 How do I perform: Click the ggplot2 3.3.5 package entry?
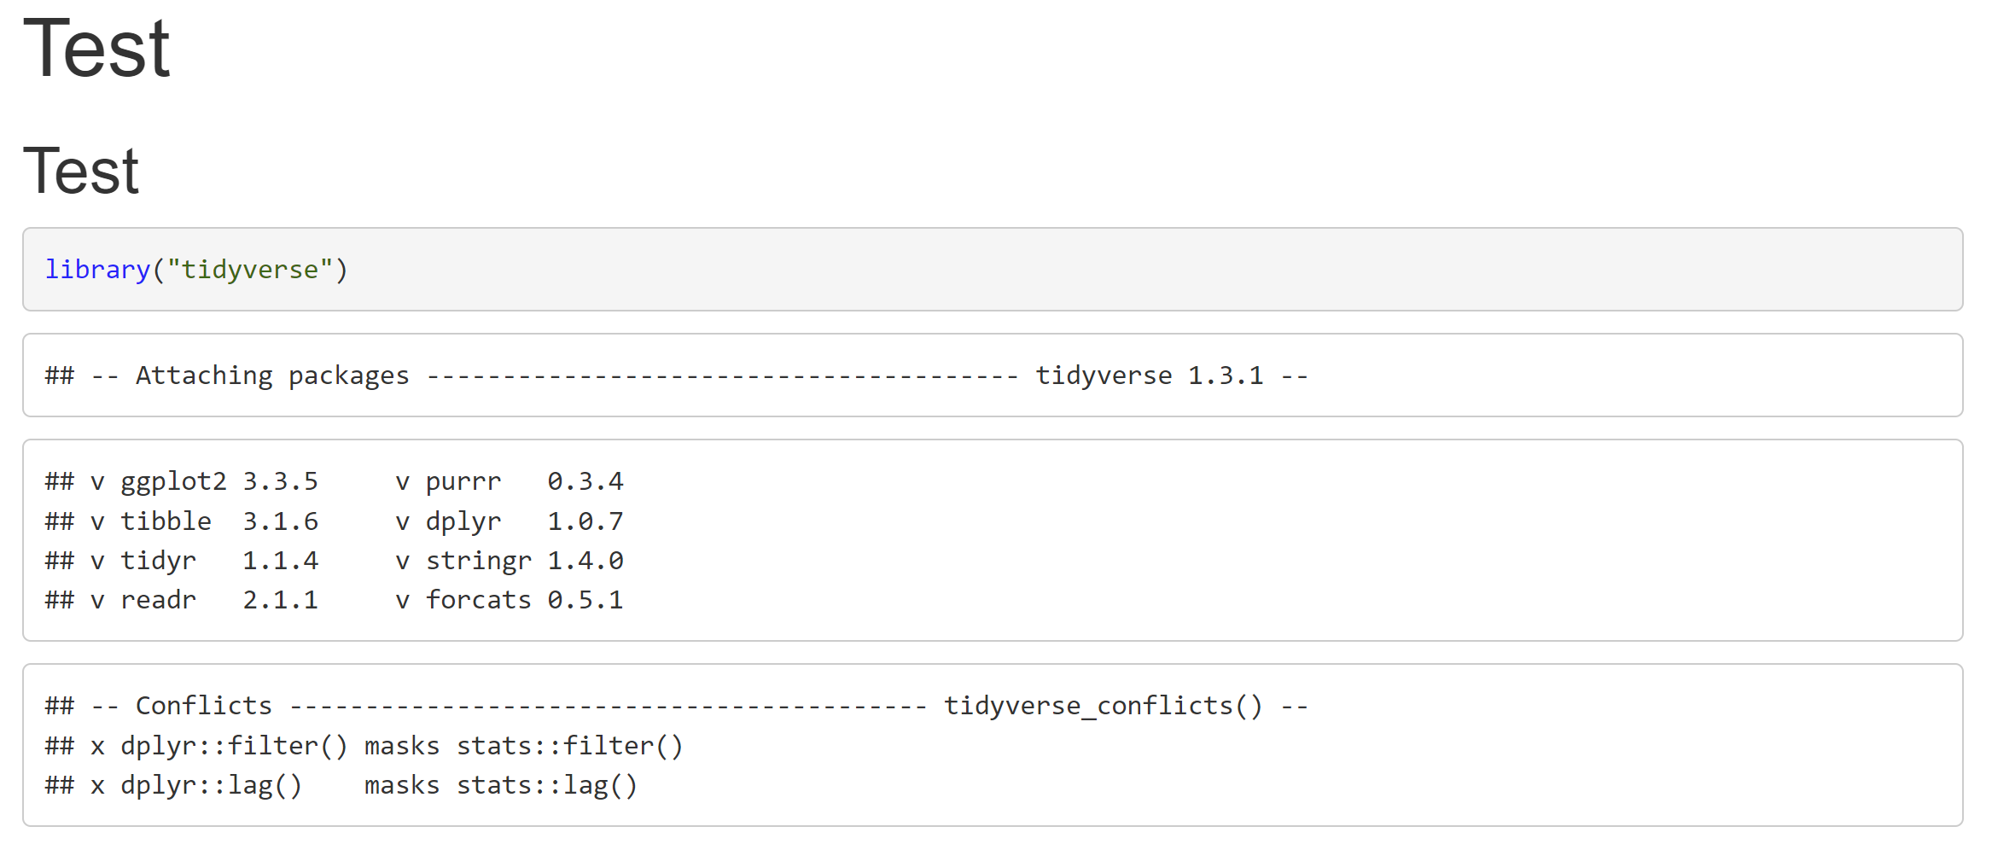click(x=219, y=481)
